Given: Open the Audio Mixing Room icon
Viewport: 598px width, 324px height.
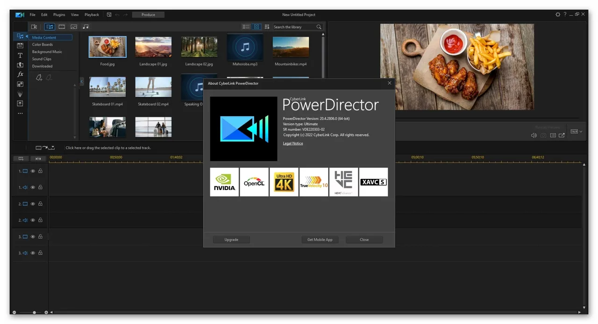Looking at the screenshot, I should pos(20,103).
